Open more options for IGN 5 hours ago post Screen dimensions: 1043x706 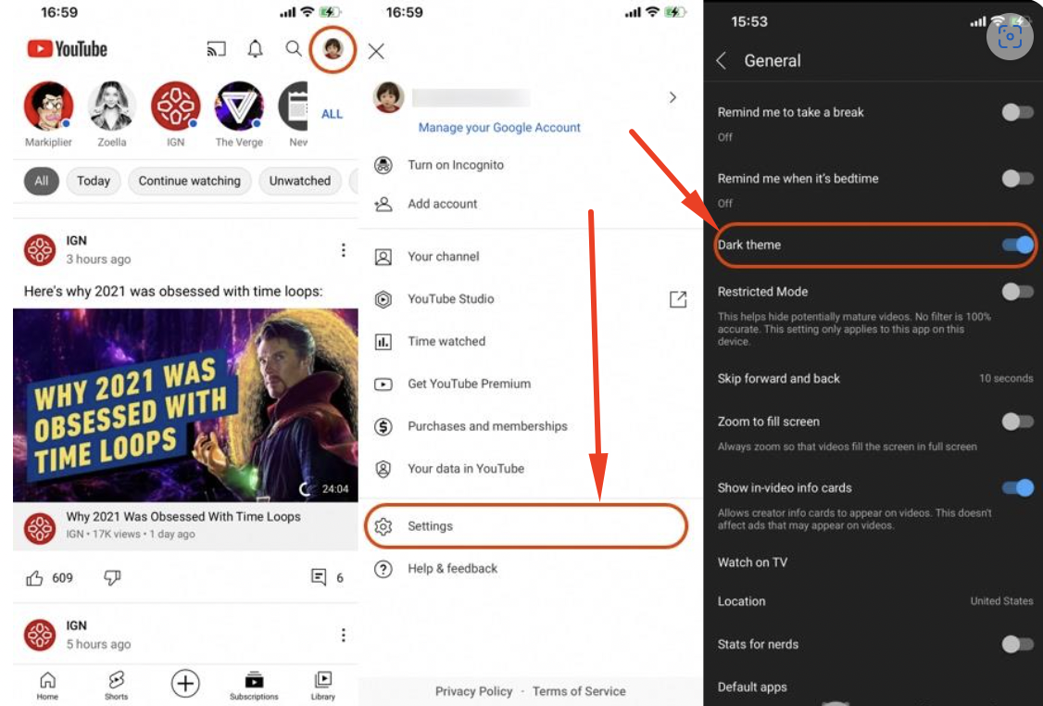(x=344, y=636)
